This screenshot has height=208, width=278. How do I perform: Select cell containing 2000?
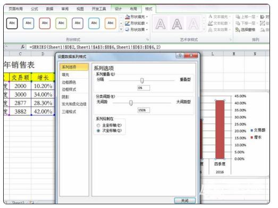[x=20, y=86]
